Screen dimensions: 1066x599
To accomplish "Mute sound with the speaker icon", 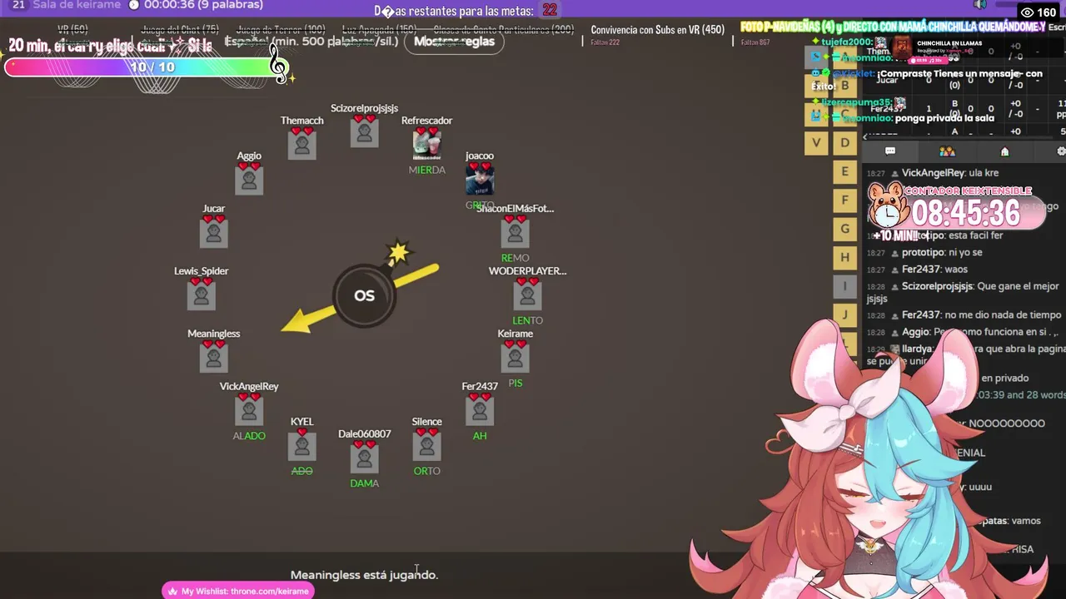I will [980, 5].
